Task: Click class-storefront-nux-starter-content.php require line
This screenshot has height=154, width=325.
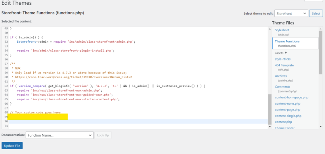Action: [69, 99]
